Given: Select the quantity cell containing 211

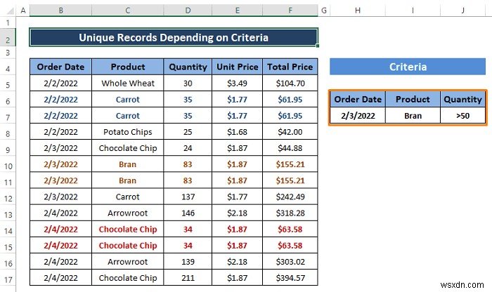Looking at the screenshot, I should click(188, 278).
